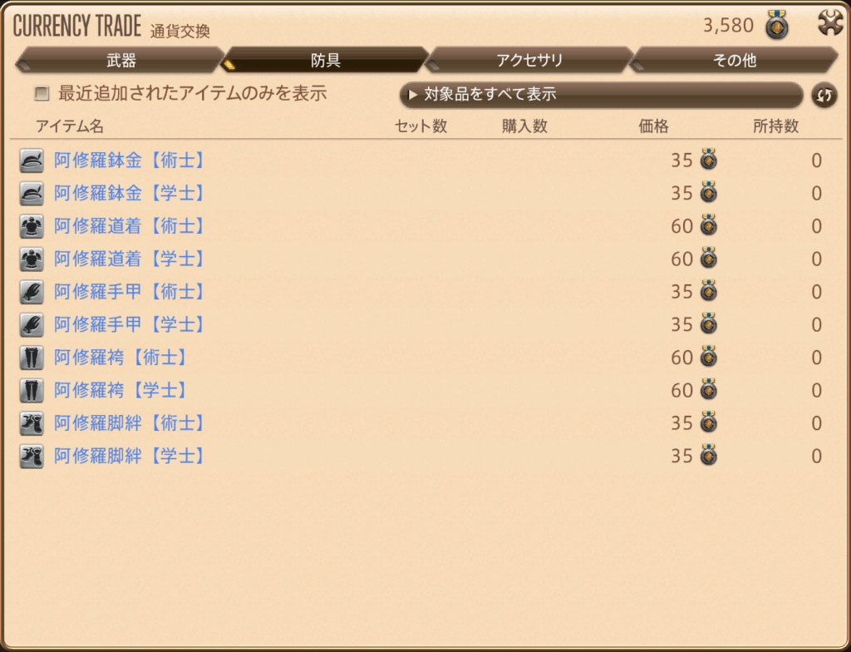Click the boots icon for 阿修羅脚絆【術士】
The height and width of the screenshot is (652, 851).
click(32, 423)
